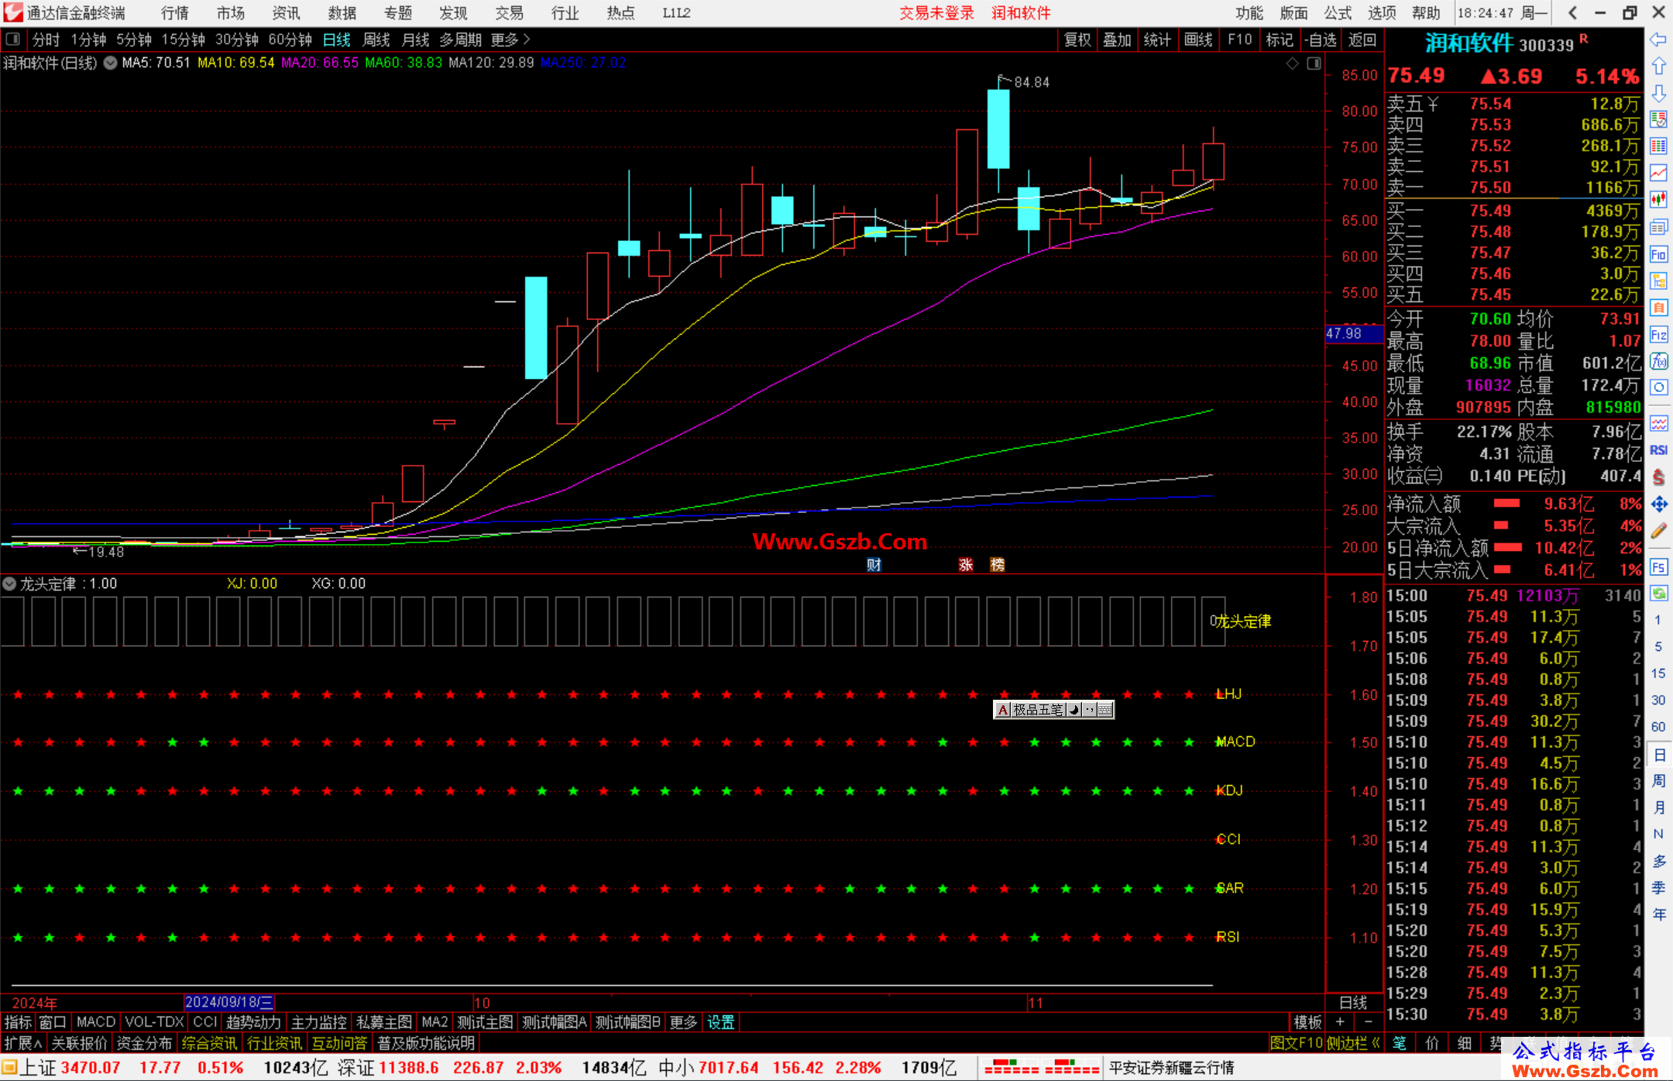Click the 叠加 overlay button
Image resolution: width=1673 pixels, height=1081 pixels.
pyautogui.click(x=1118, y=40)
